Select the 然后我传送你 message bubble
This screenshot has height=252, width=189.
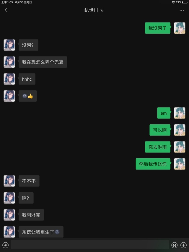pyautogui.click(x=153, y=164)
